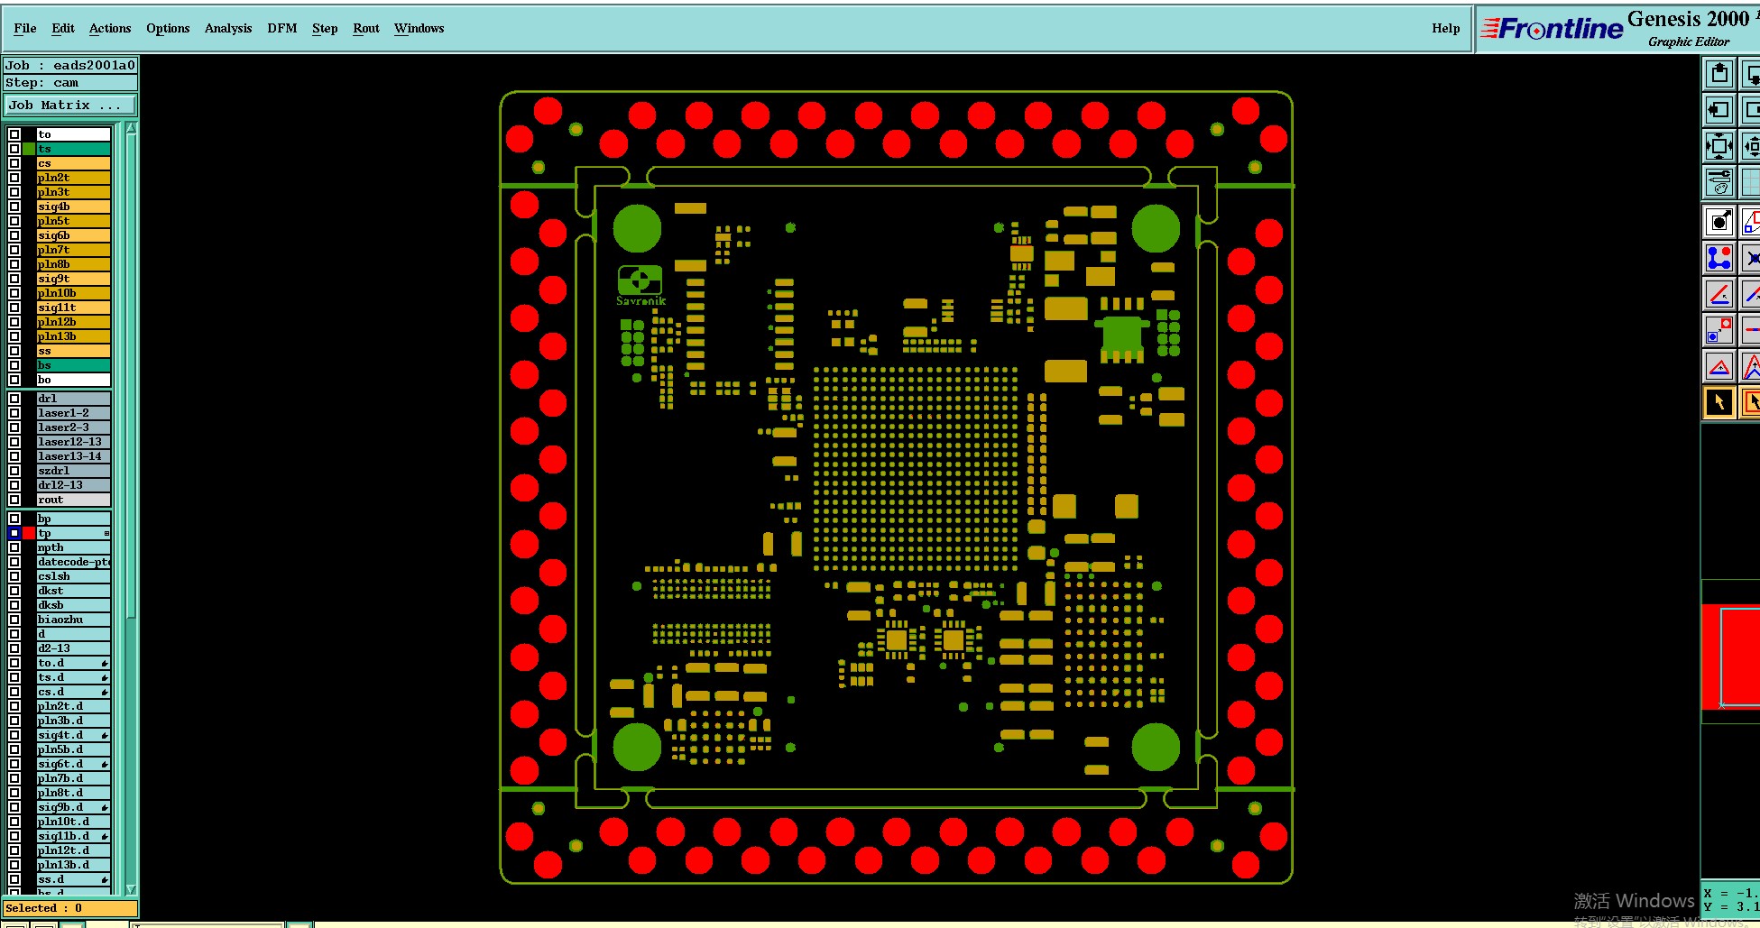
Task: Toggle the 'npth' layer checkbox
Action: pyautogui.click(x=14, y=547)
